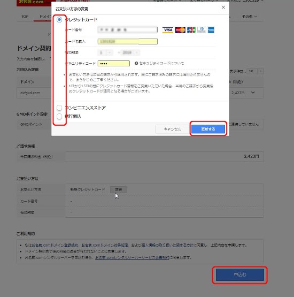294x297 pixels.
Task: Expand the domain row price chevron
Action: click(x=253, y=93)
